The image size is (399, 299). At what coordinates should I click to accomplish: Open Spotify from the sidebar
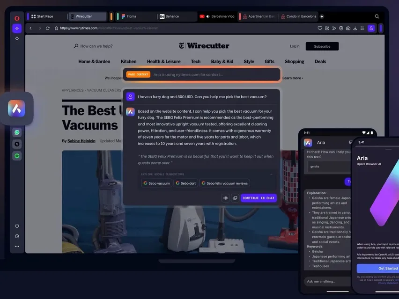pos(17,156)
